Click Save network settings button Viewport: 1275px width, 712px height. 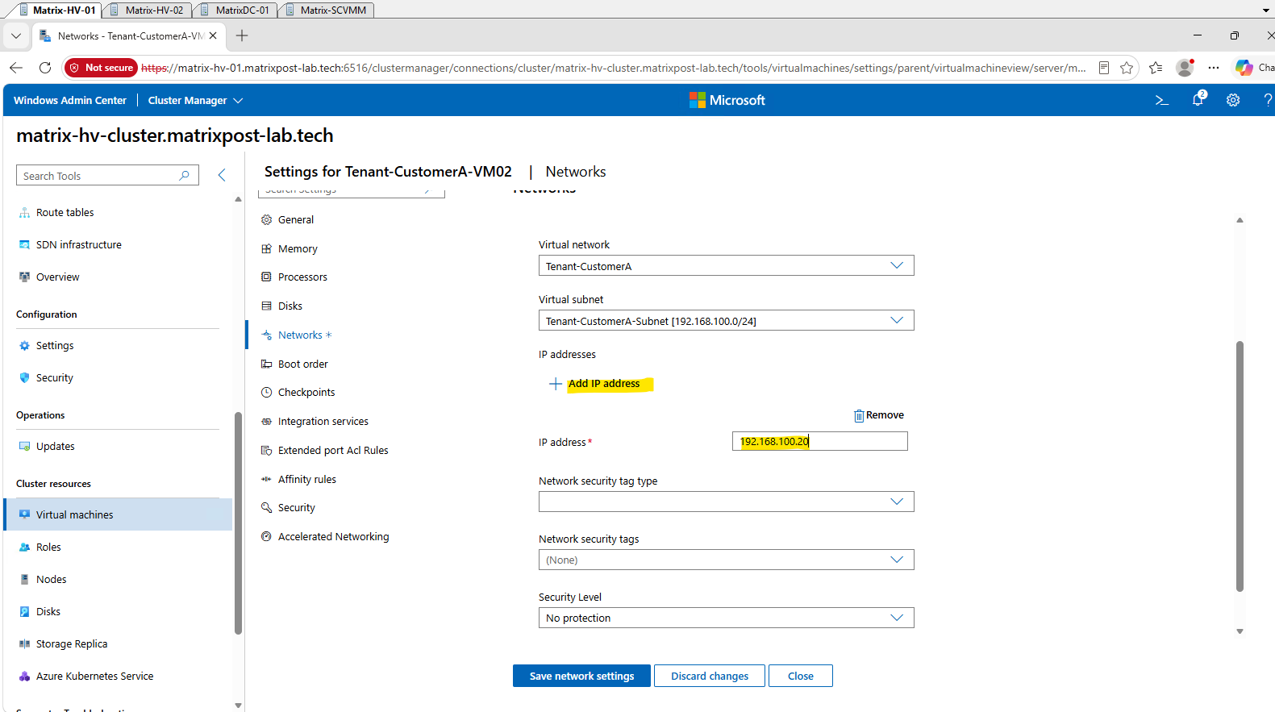[x=581, y=676]
